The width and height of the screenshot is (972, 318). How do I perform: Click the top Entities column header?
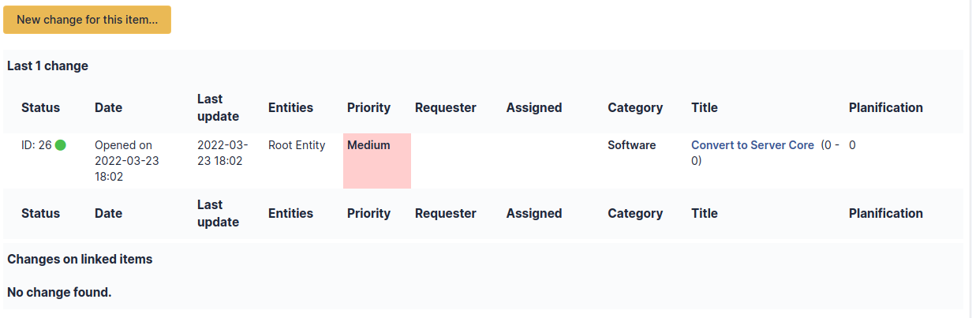pos(290,107)
